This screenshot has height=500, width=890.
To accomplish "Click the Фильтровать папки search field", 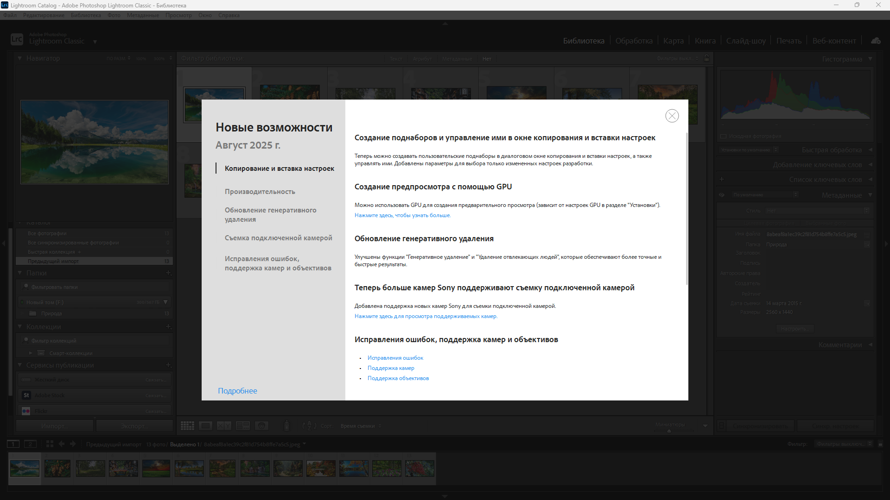I will [x=95, y=287].
